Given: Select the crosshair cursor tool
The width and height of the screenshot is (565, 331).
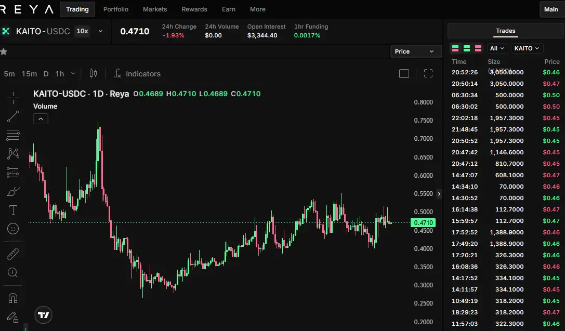Looking at the screenshot, I should 13,98.
